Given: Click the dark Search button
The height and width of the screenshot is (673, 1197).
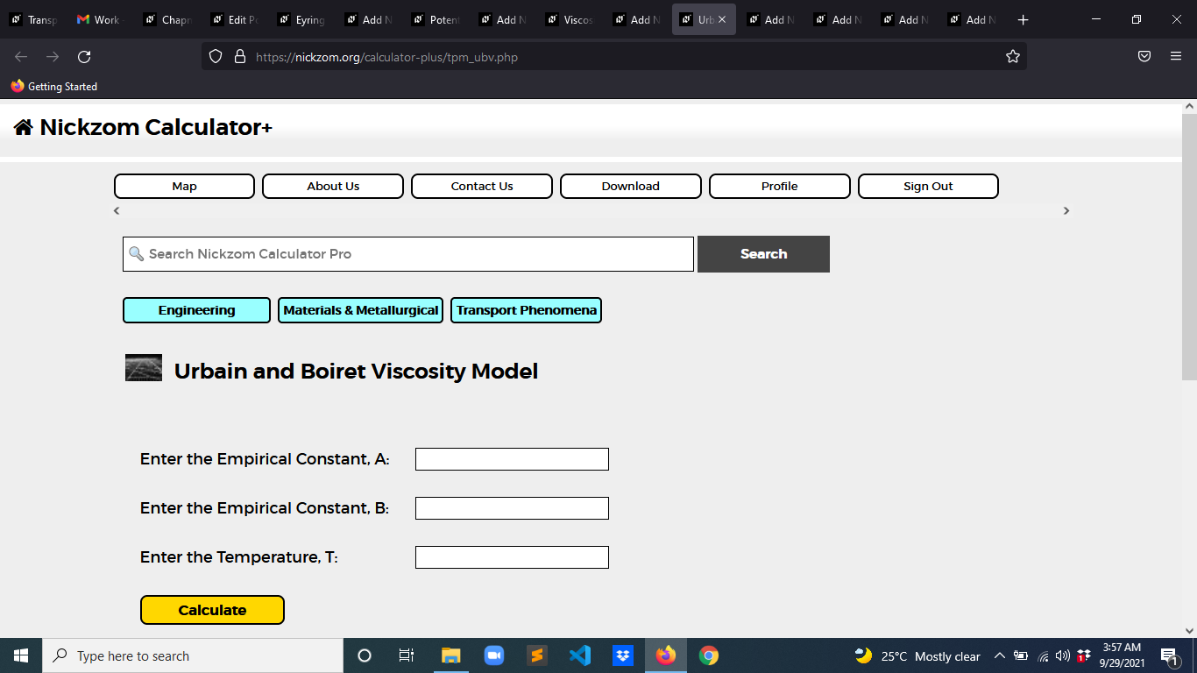Looking at the screenshot, I should coord(763,254).
